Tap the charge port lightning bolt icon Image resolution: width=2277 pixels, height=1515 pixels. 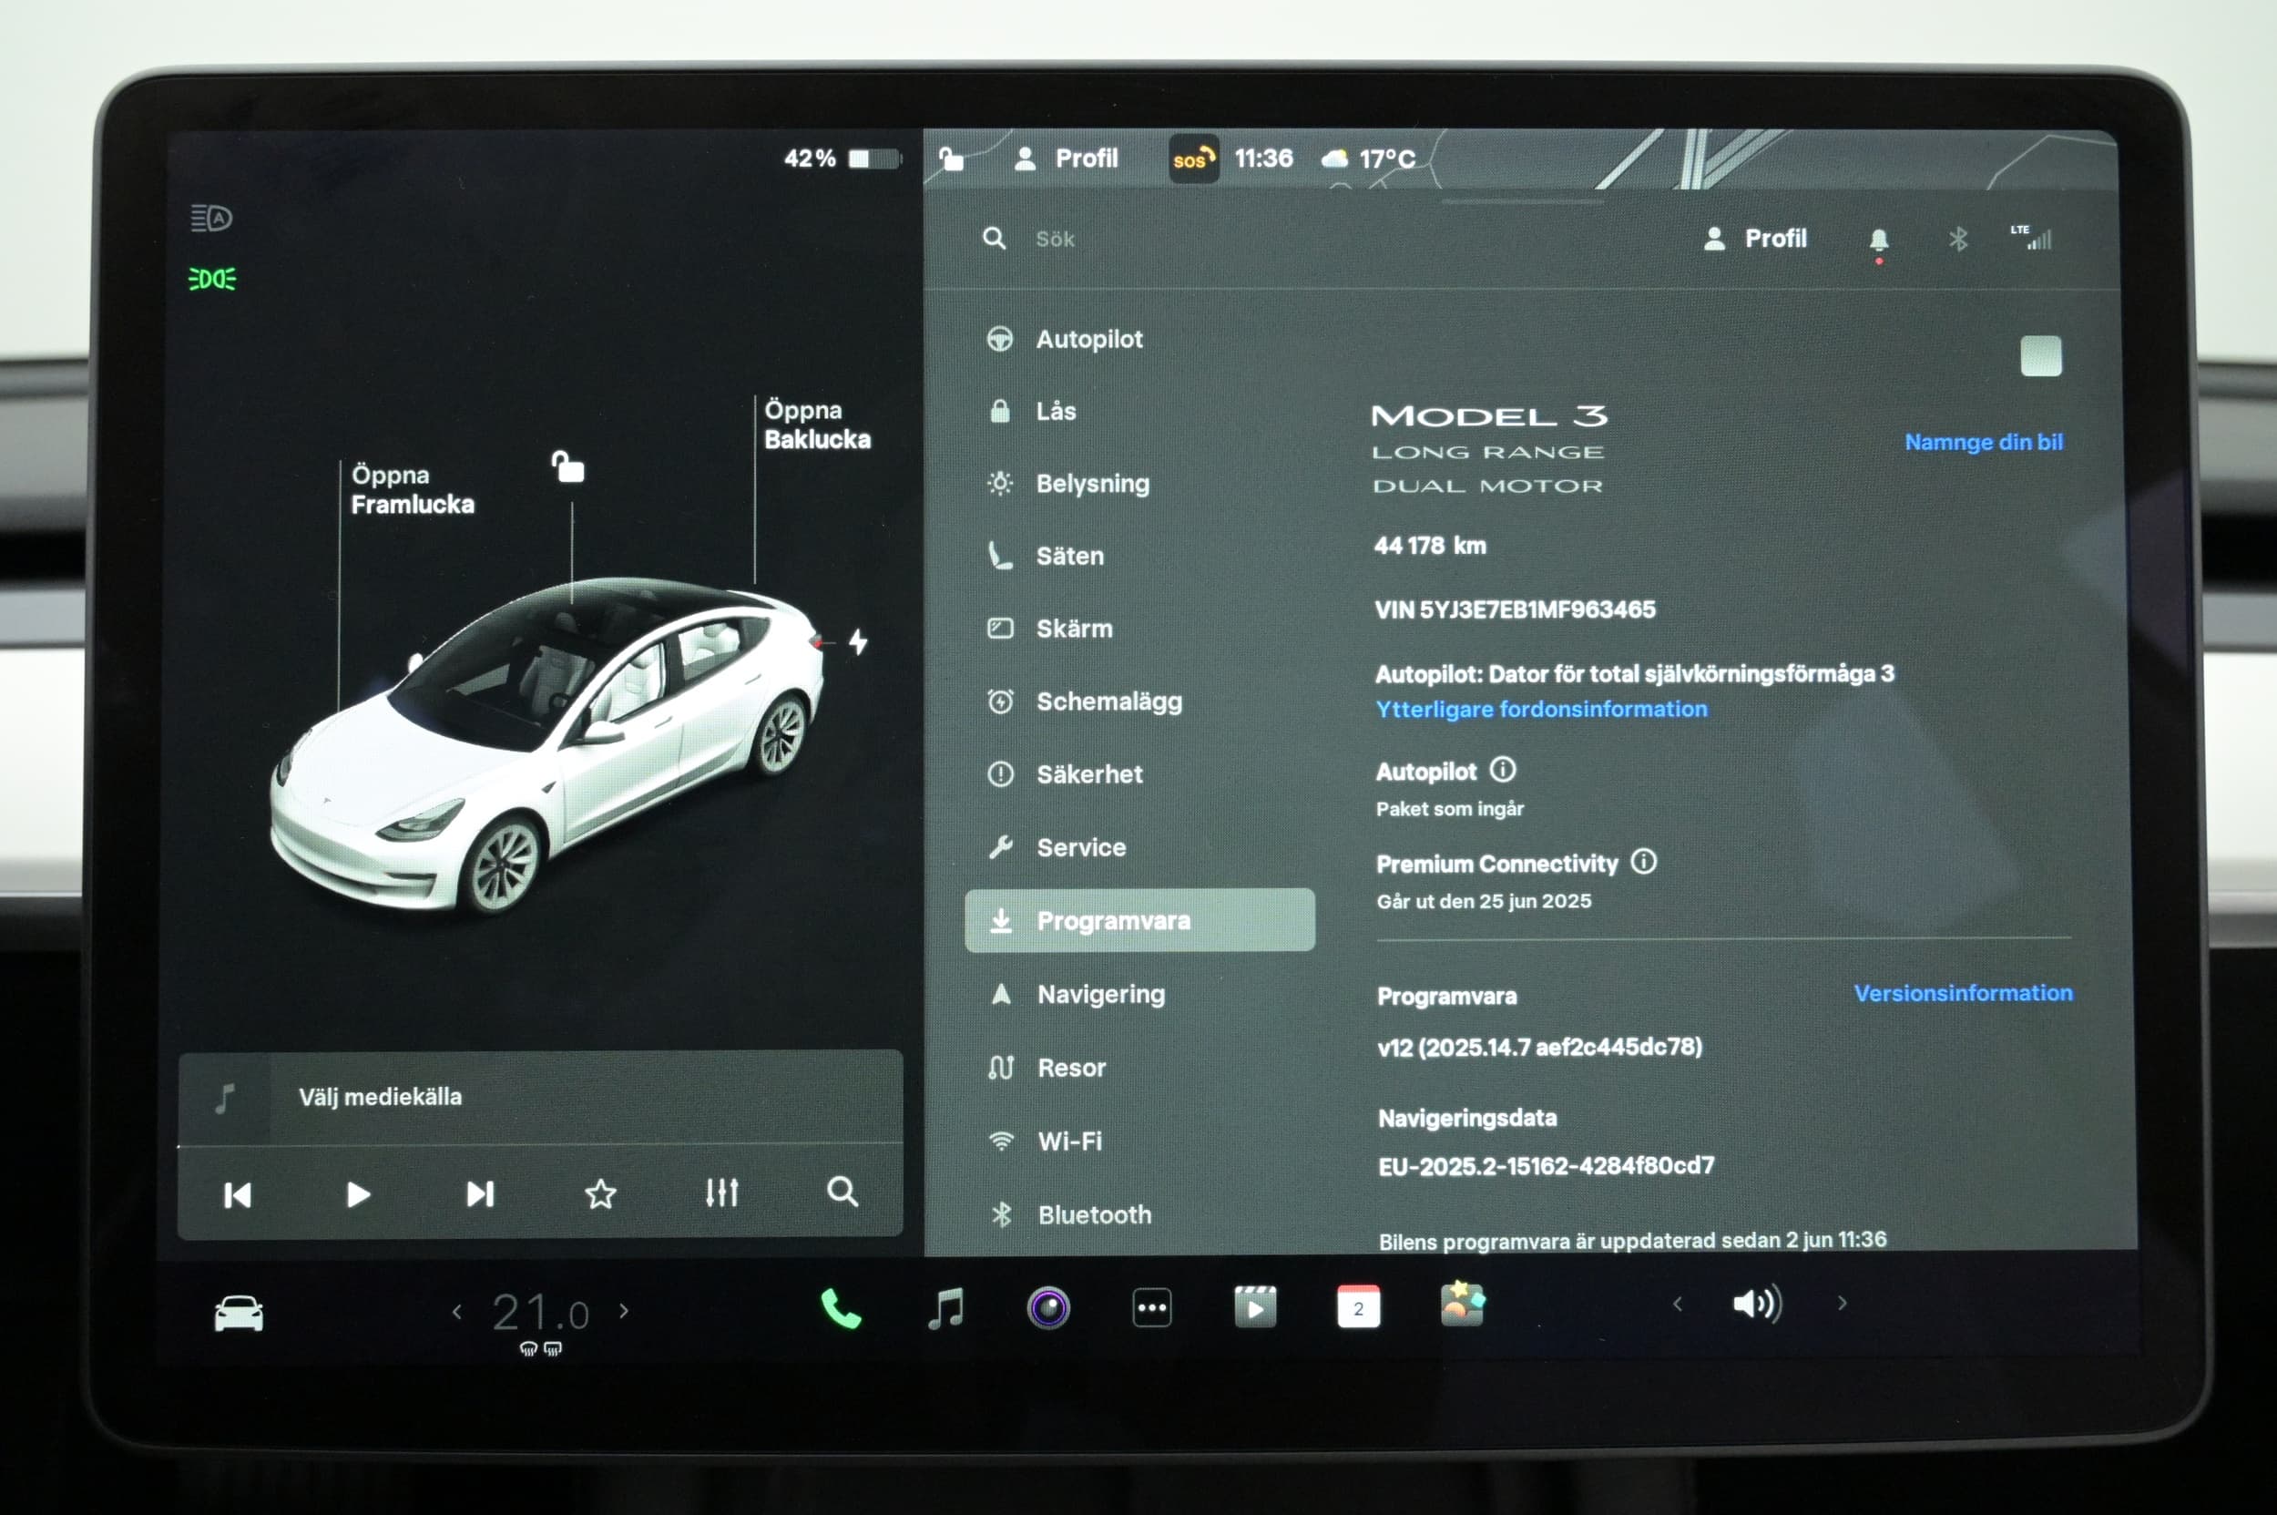[858, 641]
